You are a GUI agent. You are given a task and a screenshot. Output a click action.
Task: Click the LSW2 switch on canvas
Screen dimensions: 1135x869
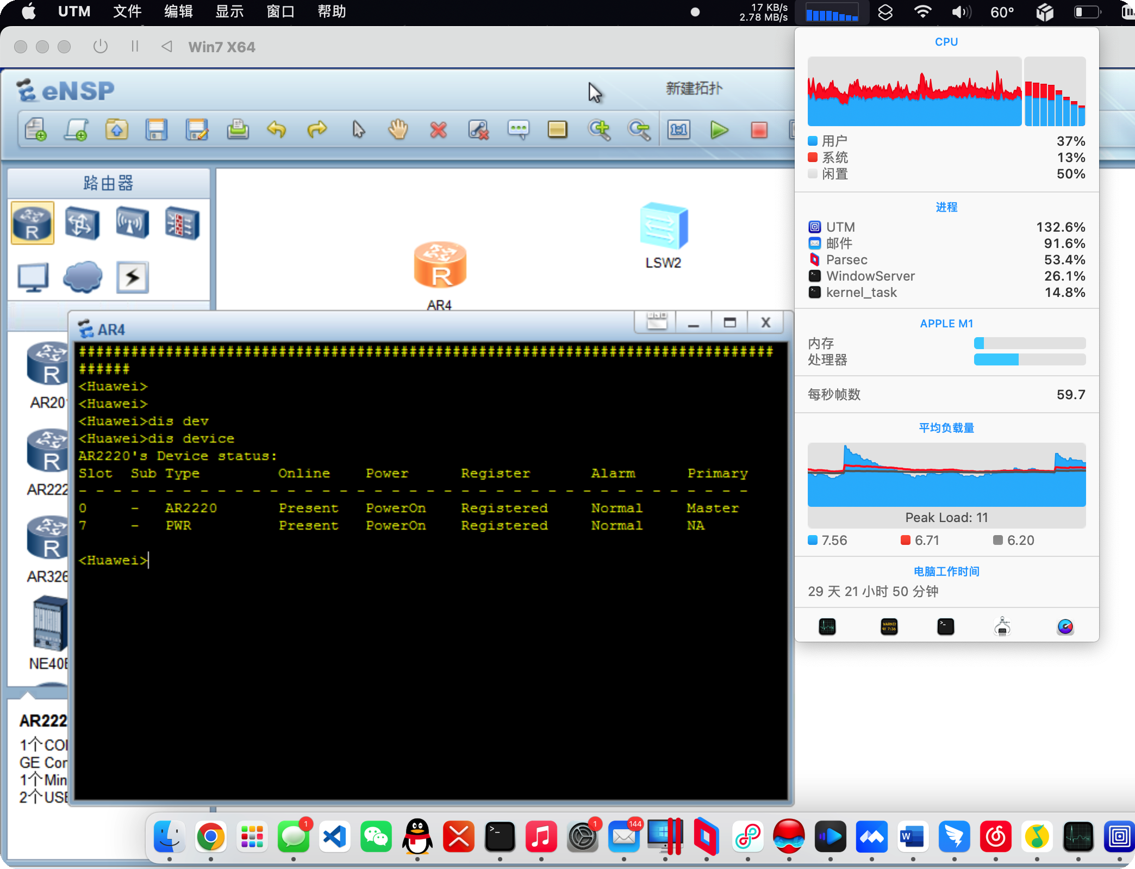tap(663, 226)
